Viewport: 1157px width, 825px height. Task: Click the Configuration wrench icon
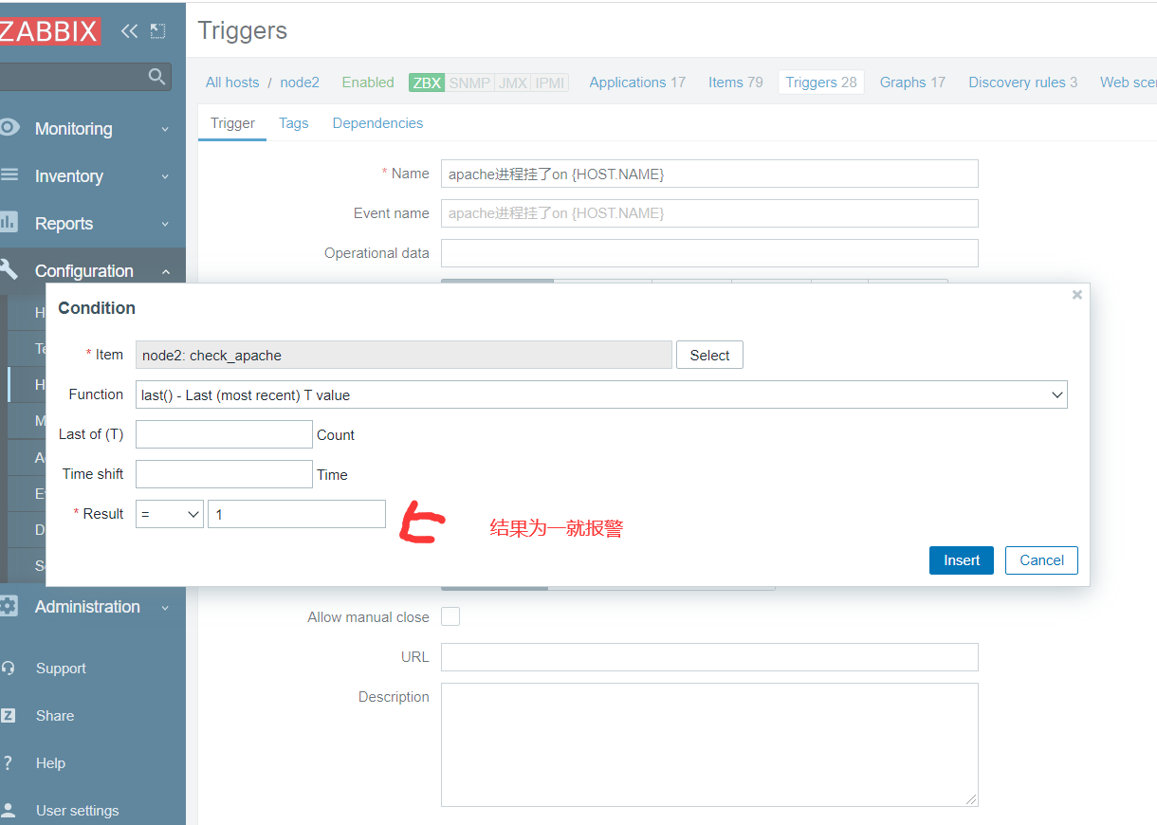(9, 269)
